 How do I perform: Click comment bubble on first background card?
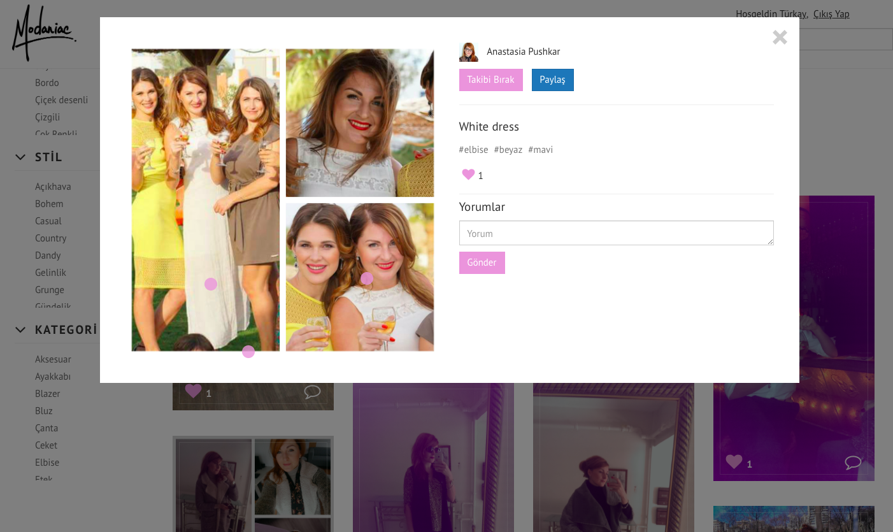click(312, 392)
